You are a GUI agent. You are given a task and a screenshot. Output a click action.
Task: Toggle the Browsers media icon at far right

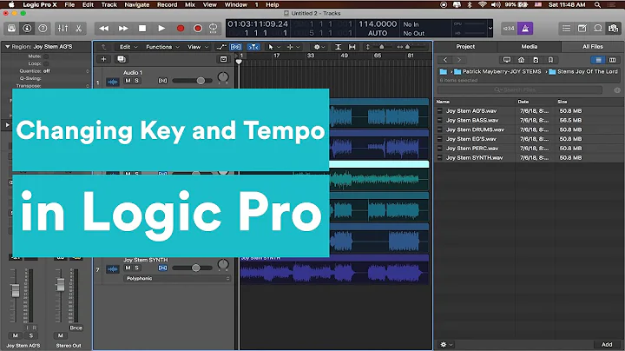(x=613, y=29)
